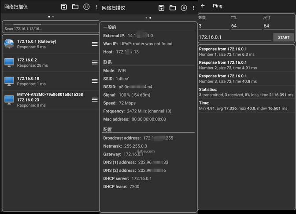Open hamburger menu for device 172.16.0.18
Viewport: 296px width, 214px height.
95,81
